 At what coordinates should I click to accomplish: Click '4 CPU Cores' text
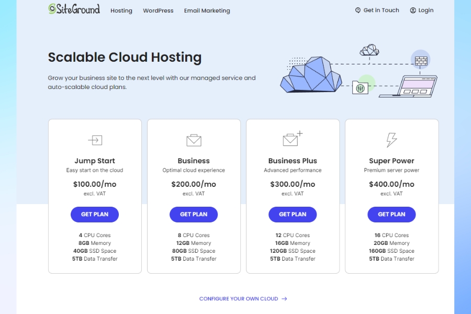click(95, 235)
